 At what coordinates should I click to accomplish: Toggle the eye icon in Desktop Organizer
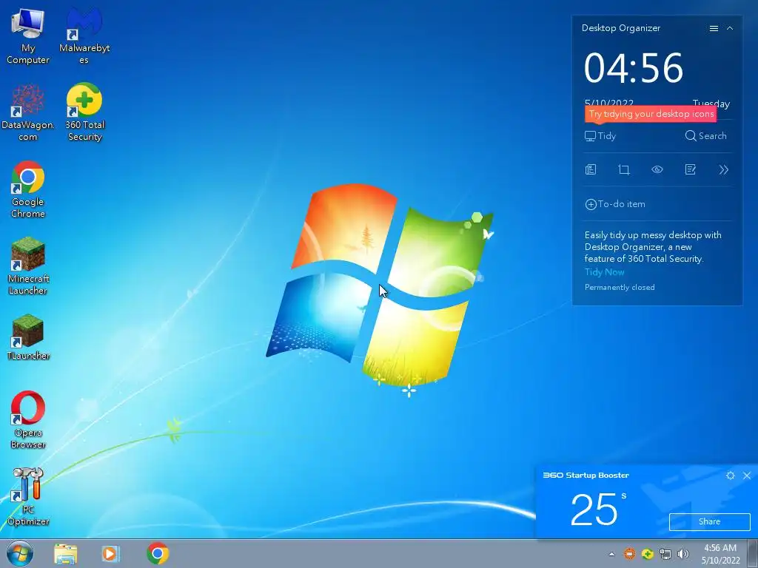pyautogui.click(x=657, y=169)
